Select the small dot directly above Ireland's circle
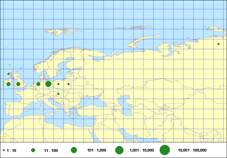This screenshot has width=227, height=158. [x=9, y=74]
